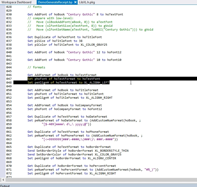Click SetBorderColor on line 067
The height and width of the screenshot is (187, 197).
pos(49,154)
